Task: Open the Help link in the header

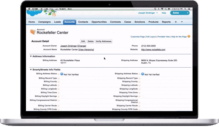Action: click(164, 13)
